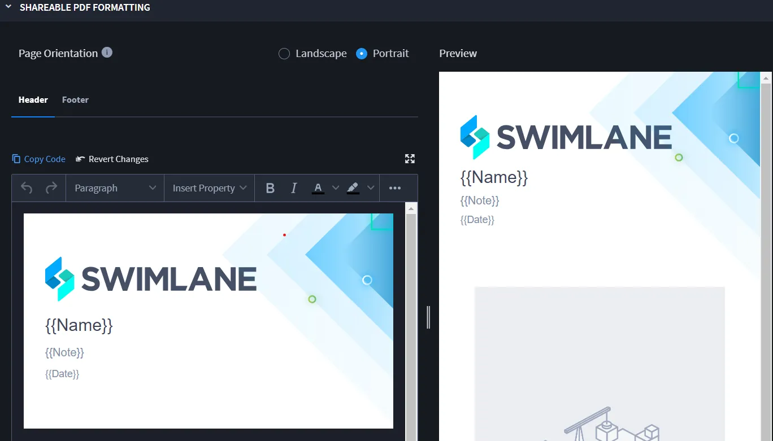
Task: Click the Page Orientation label
Action: 58,54
